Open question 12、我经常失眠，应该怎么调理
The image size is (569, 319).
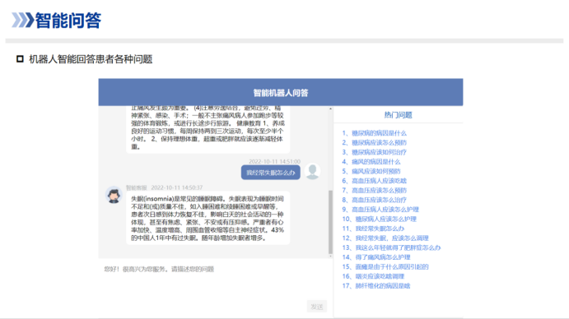[385, 238]
